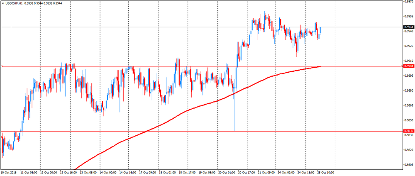Select the left-end handle of the 0.9904 line
The width and height of the screenshot is (415, 176).
click(2, 66)
